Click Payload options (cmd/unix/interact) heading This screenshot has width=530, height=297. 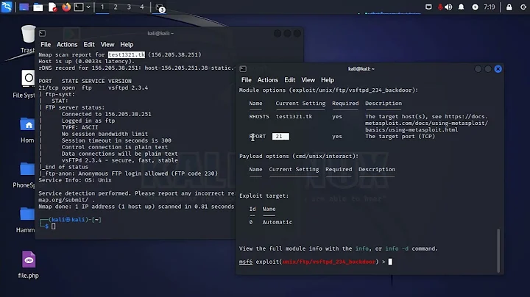pos(299,157)
